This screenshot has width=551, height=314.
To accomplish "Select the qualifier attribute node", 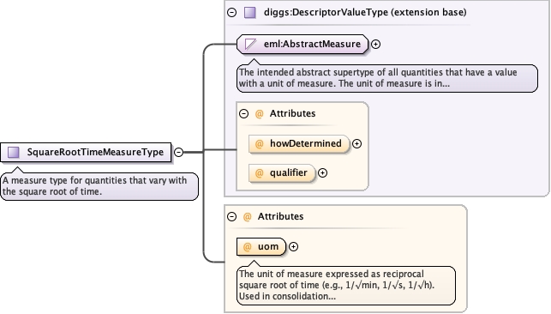I will pos(282,173).
